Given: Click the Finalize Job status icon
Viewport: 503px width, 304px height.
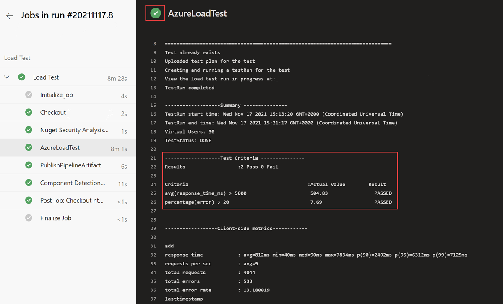Looking at the screenshot, I should [29, 218].
